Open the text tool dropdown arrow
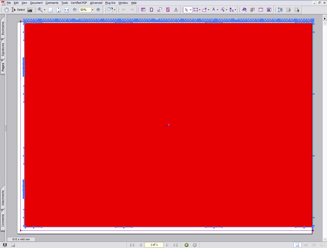The width and height of the screenshot is (327, 248). 217,10
